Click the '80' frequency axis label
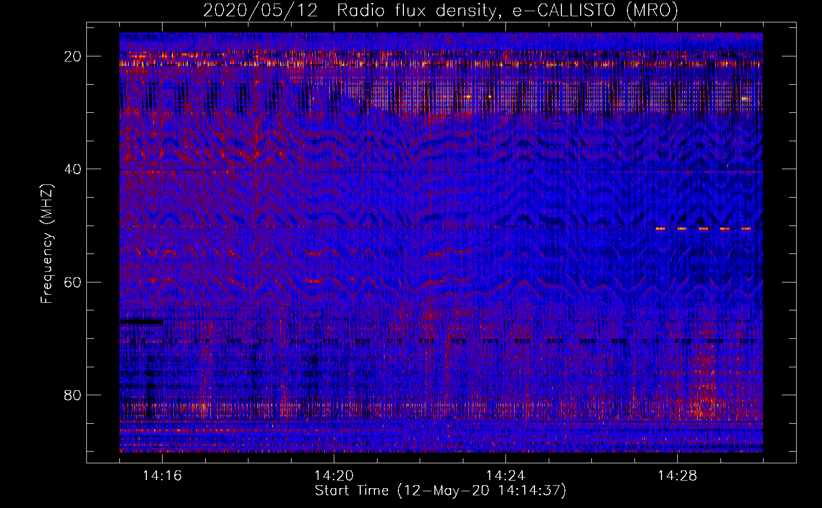This screenshot has height=508, width=822. (73, 395)
